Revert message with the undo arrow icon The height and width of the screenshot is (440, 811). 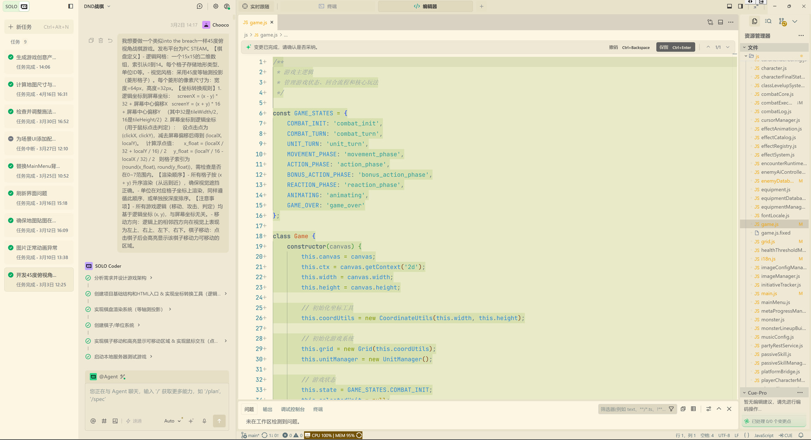point(110,40)
